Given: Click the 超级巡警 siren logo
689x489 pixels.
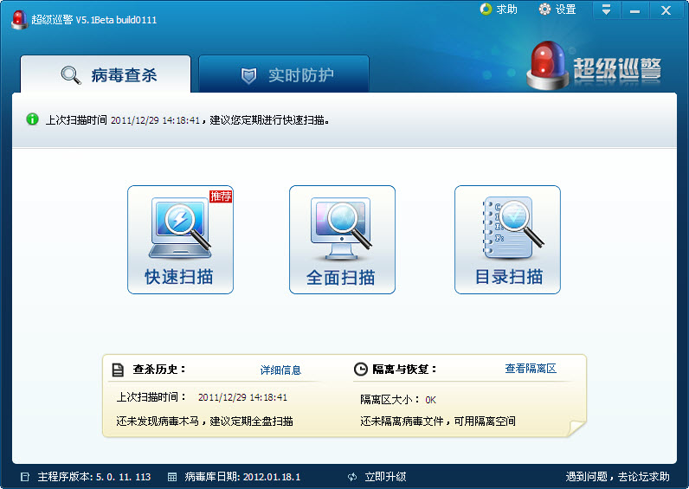Looking at the screenshot, I should 547,65.
